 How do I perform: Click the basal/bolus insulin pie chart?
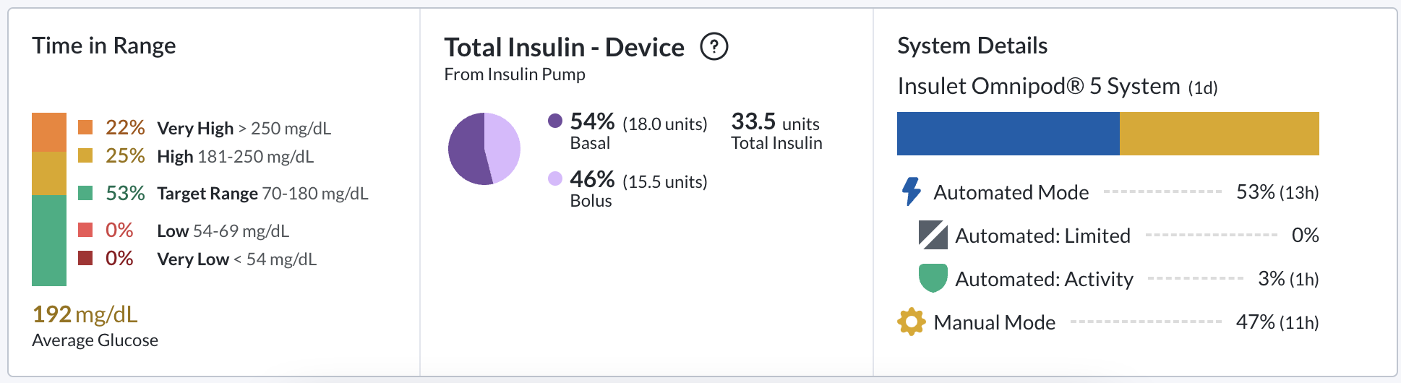[x=484, y=149]
